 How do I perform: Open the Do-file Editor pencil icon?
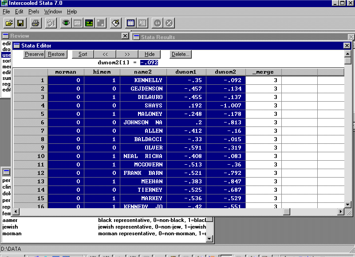coord(115,23)
